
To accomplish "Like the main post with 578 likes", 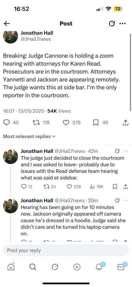I will pos(66,122).
